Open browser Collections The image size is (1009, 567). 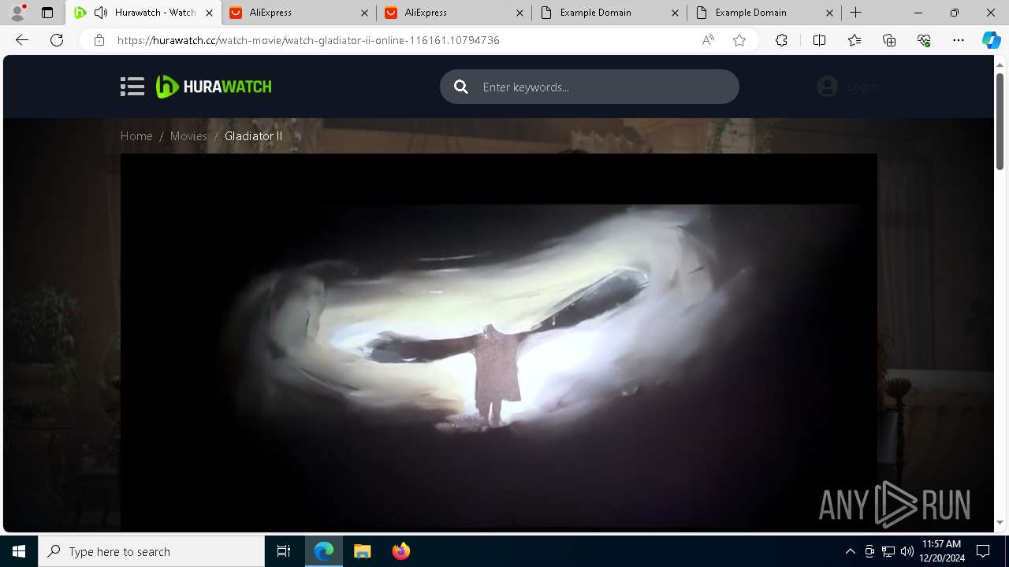pyautogui.click(x=889, y=40)
